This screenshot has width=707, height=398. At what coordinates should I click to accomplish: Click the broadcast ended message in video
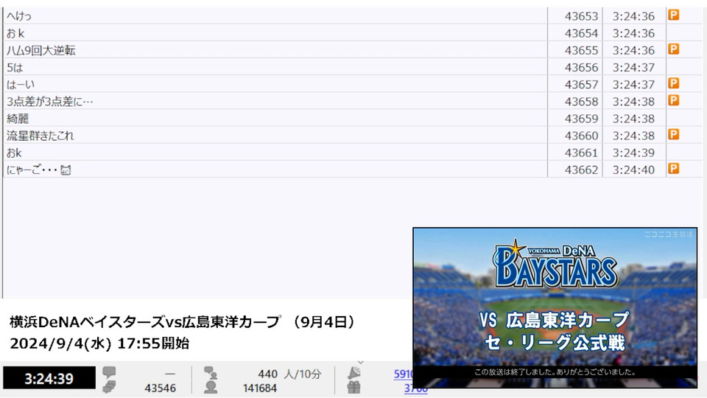click(555, 372)
